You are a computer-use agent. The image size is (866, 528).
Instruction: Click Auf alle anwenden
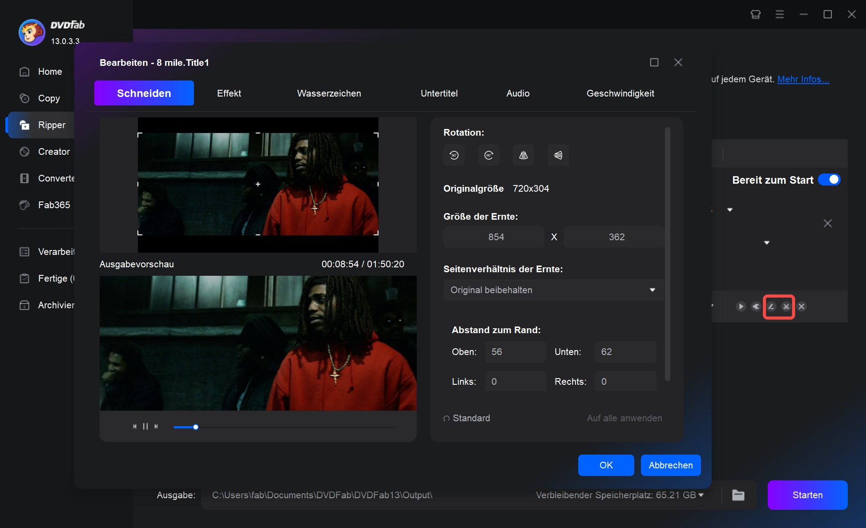(x=624, y=418)
